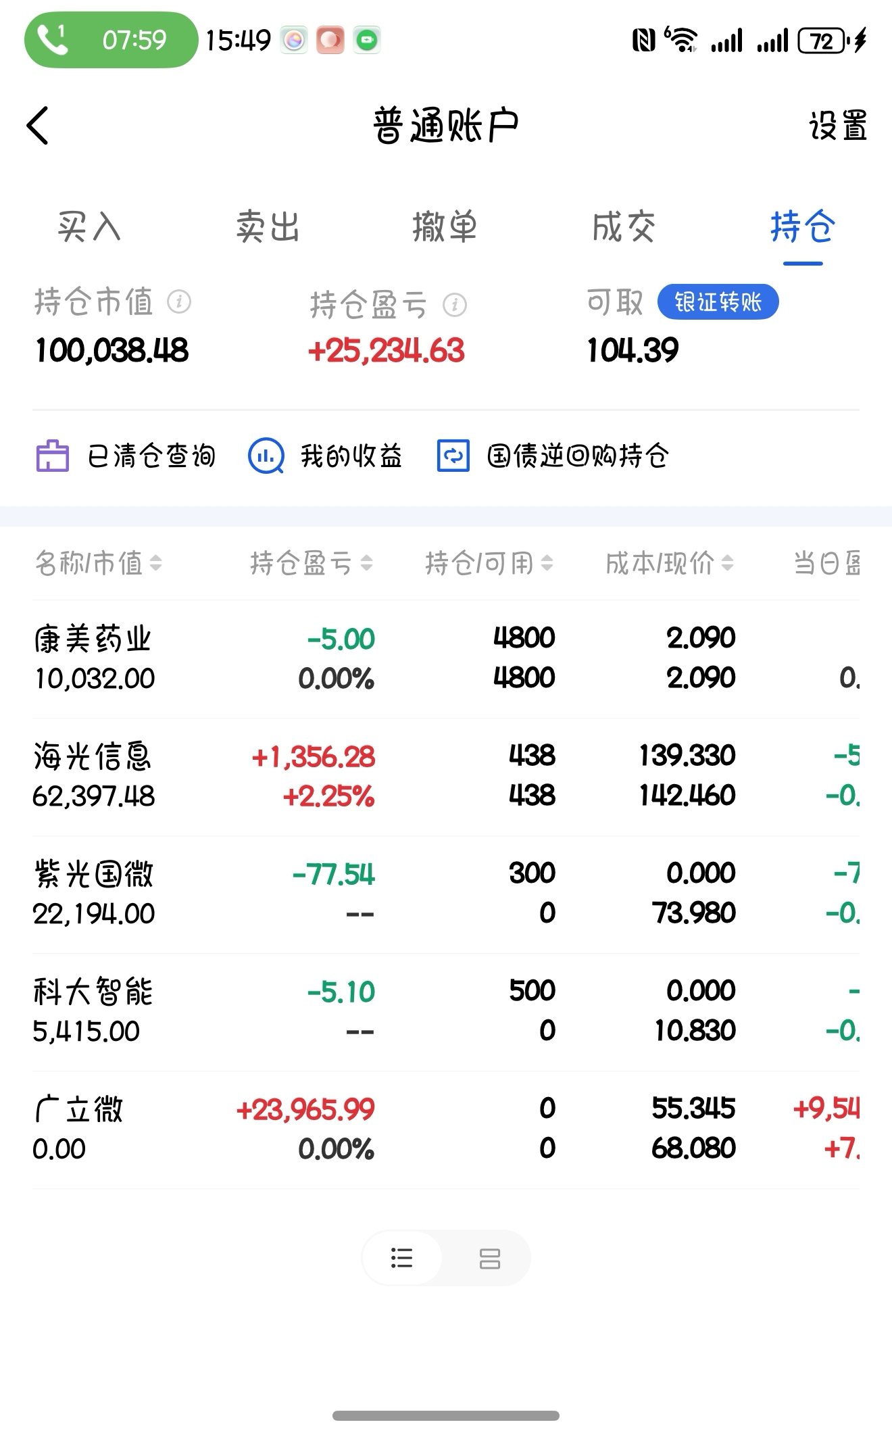
Task: Tap the colorful round notification icon
Action: [294, 41]
